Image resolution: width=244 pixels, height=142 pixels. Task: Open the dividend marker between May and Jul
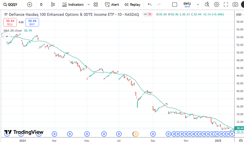[104, 134]
